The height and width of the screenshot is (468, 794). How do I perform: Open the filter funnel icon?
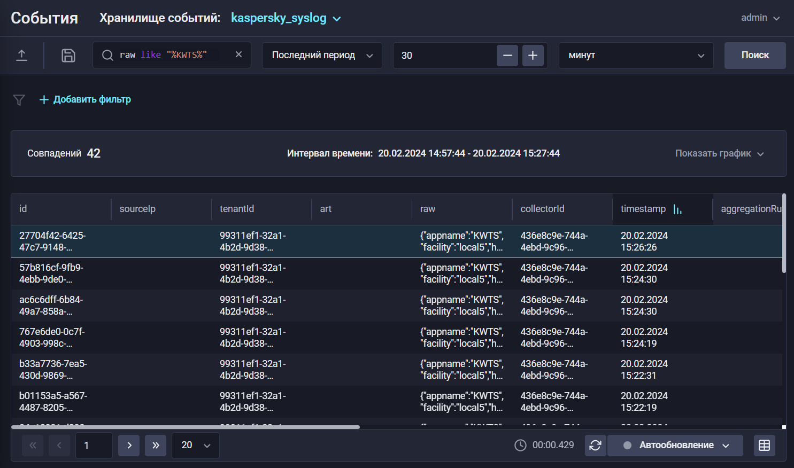pyautogui.click(x=19, y=99)
